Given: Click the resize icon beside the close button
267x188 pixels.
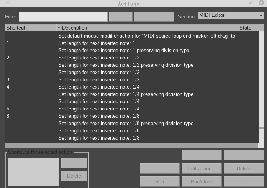Looking at the screenshot, I should 251,3.
